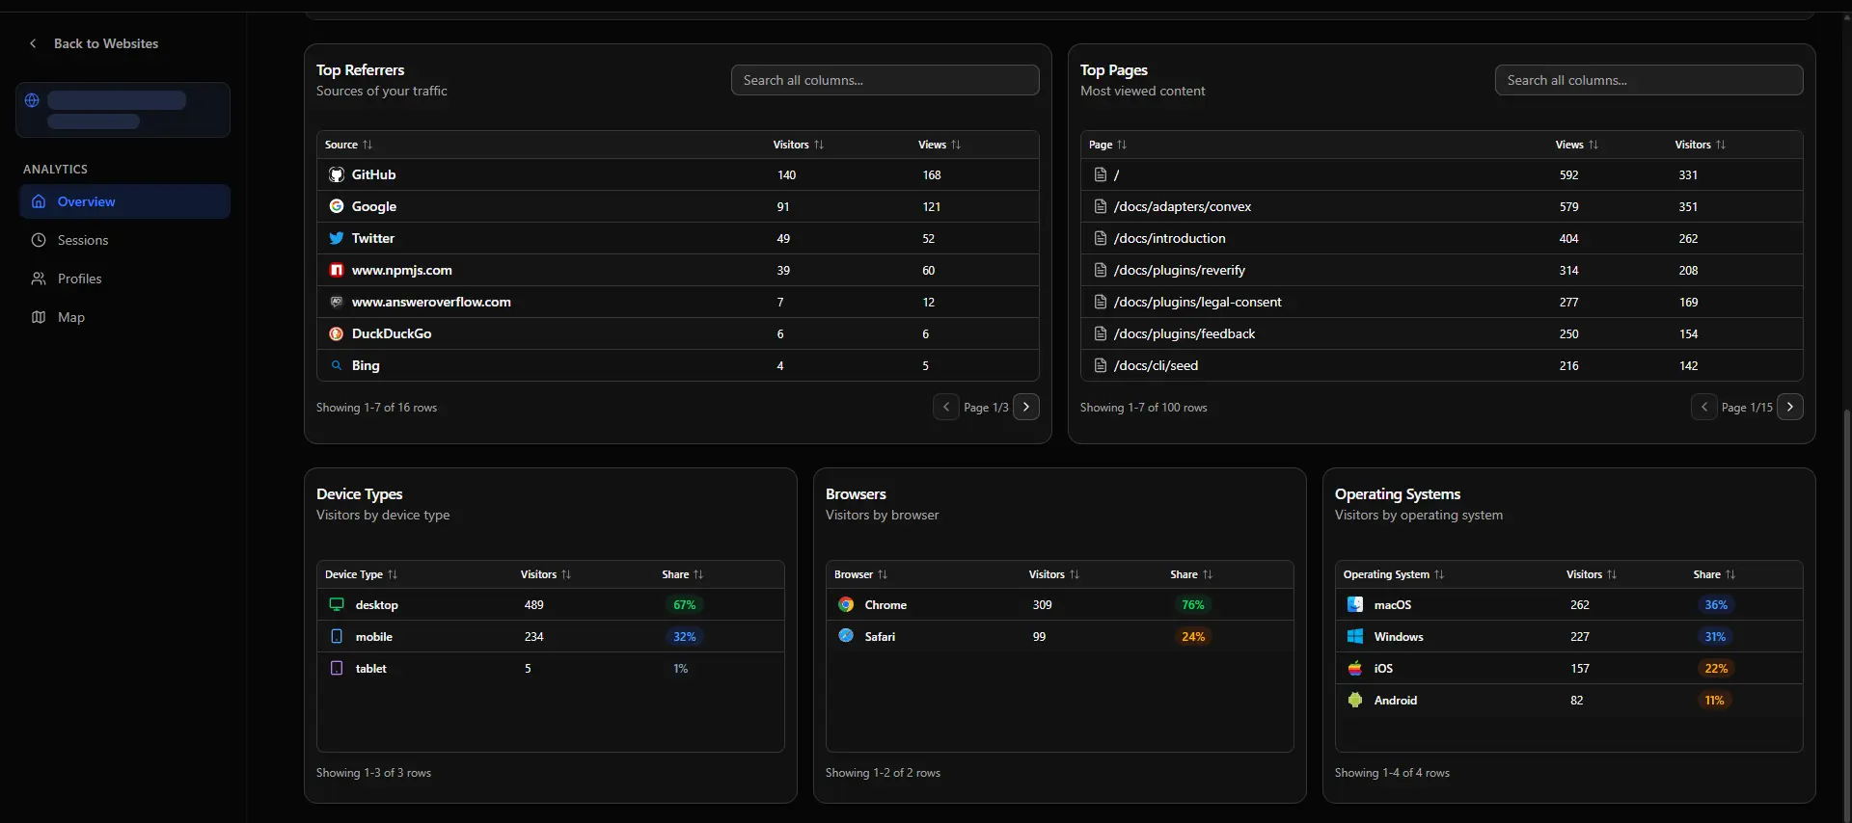Sort Device Types by Share

[682, 574]
